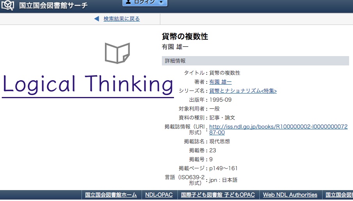
Task: Click the 国立国会図書館サーチ site title
Action: coord(53,5)
